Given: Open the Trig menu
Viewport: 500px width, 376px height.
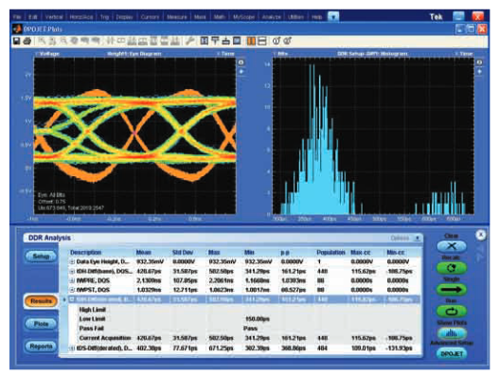Looking at the screenshot, I should click(x=104, y=17).
